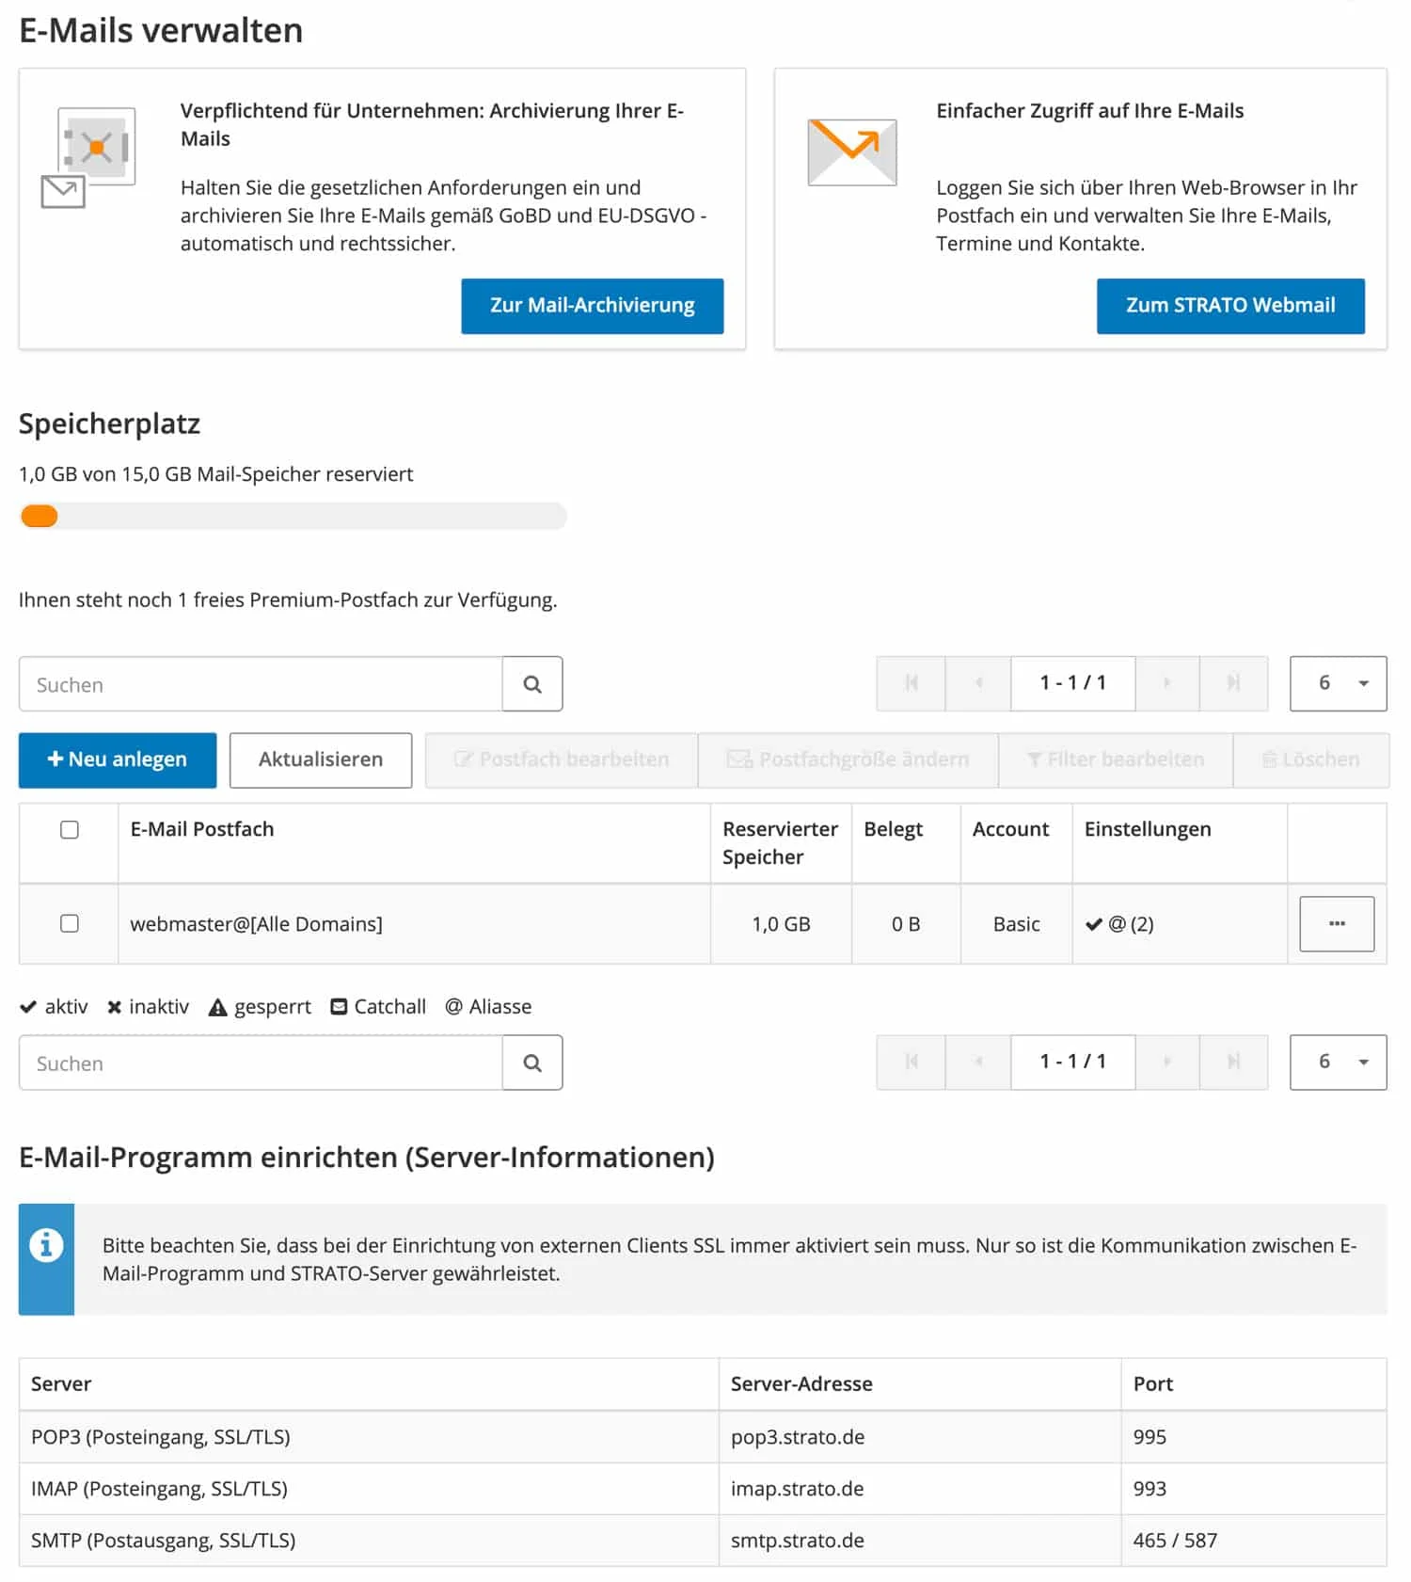Click the 'aktiv' checkmark legend icon

[x=27, y=1006]
